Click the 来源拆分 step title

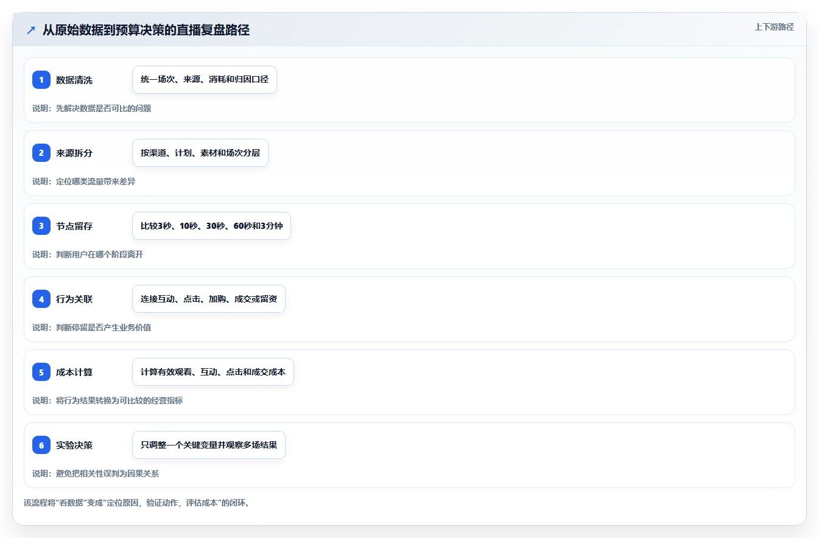tap(74, 153)
